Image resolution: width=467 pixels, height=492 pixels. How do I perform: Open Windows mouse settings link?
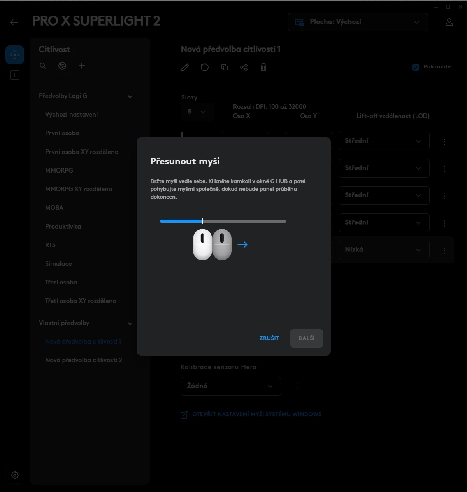[251, 414]
